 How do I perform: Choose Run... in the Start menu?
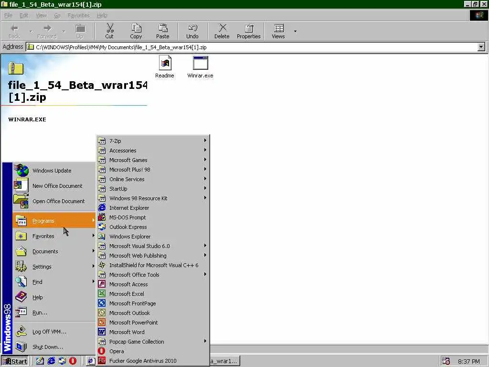click(x=54, y=313)
